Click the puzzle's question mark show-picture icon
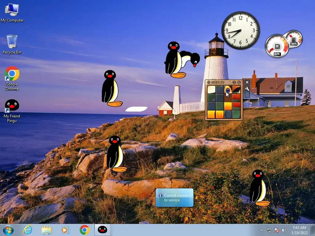This screenshot has height=236, width=315. pos(234,82)
